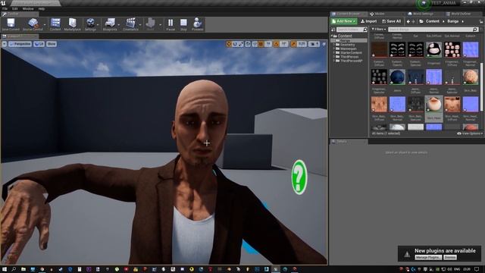Viewport: 485px width, 273px height.
Task: Toggle surface snapping in the viewport toolbar
Action: [x=255, y=44]
